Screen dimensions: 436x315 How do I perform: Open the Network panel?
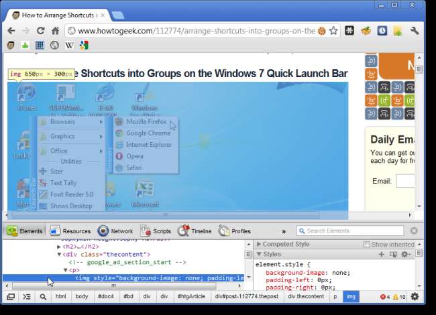[115, 231]
